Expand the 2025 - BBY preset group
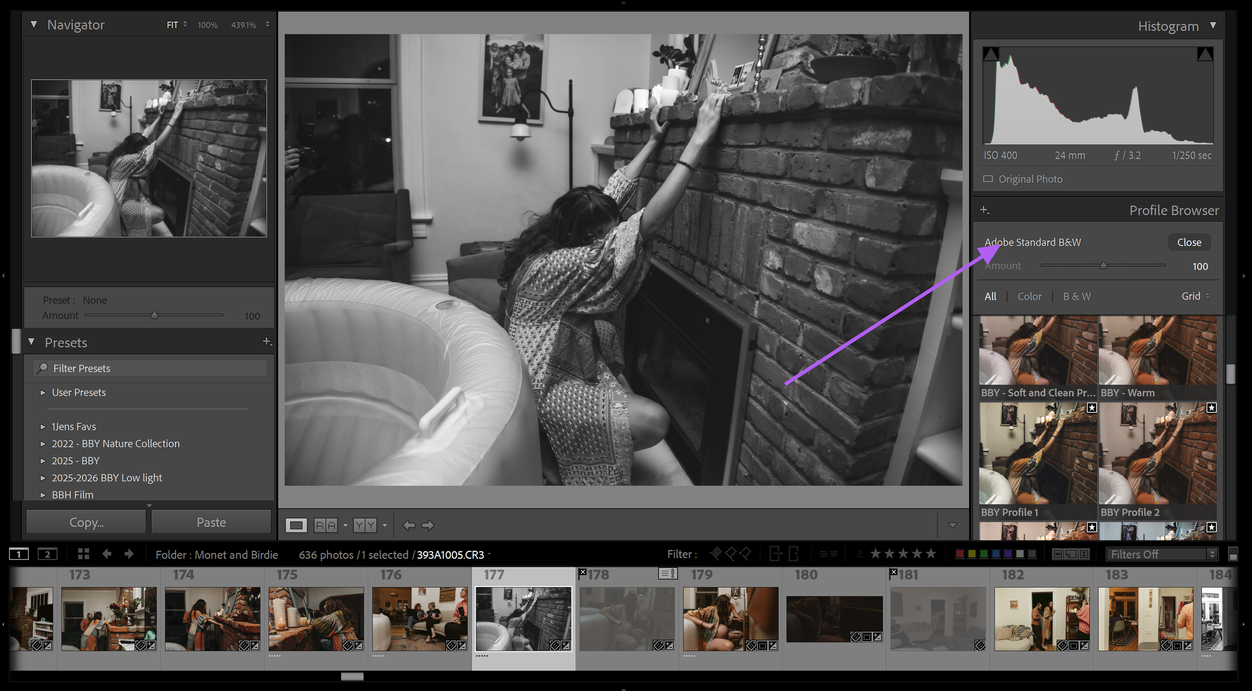Screen dimensions: 1252x691 [43, 461]
